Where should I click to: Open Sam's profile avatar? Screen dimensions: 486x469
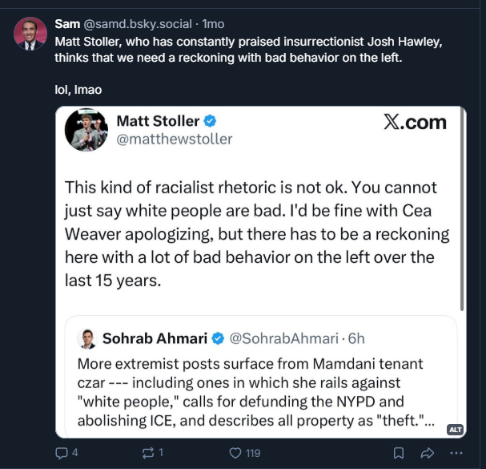pyautogui.click(x=30, y=33)
